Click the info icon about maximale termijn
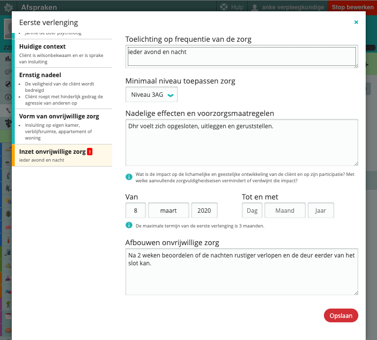377x340 pixels. (x=129, y=226)
